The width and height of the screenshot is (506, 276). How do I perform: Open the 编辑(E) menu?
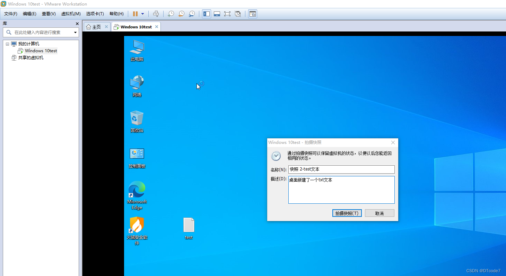point(29,14)
